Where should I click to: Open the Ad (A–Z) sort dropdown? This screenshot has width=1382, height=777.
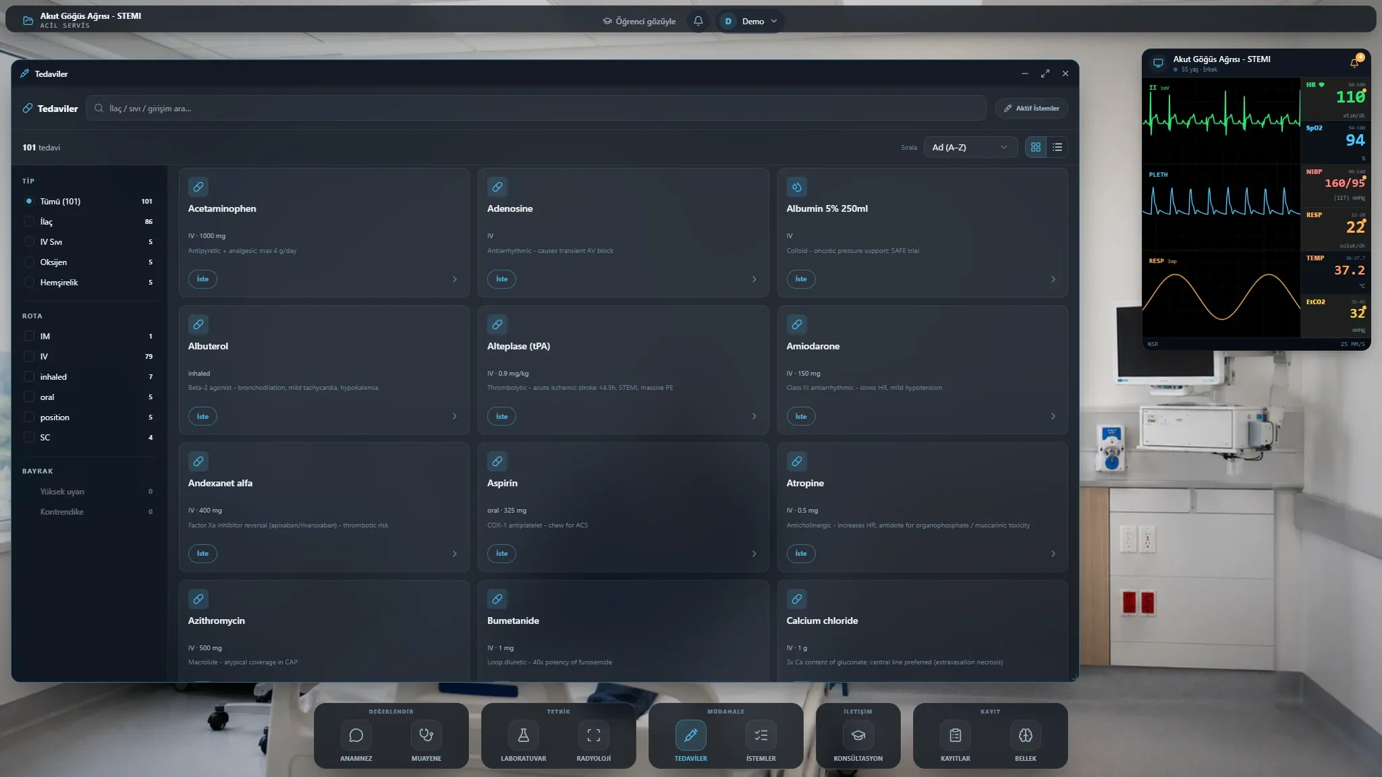(970, 147)
